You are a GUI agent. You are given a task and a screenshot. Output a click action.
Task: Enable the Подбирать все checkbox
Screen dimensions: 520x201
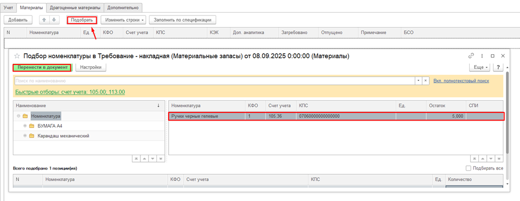(x=468, y=168)
